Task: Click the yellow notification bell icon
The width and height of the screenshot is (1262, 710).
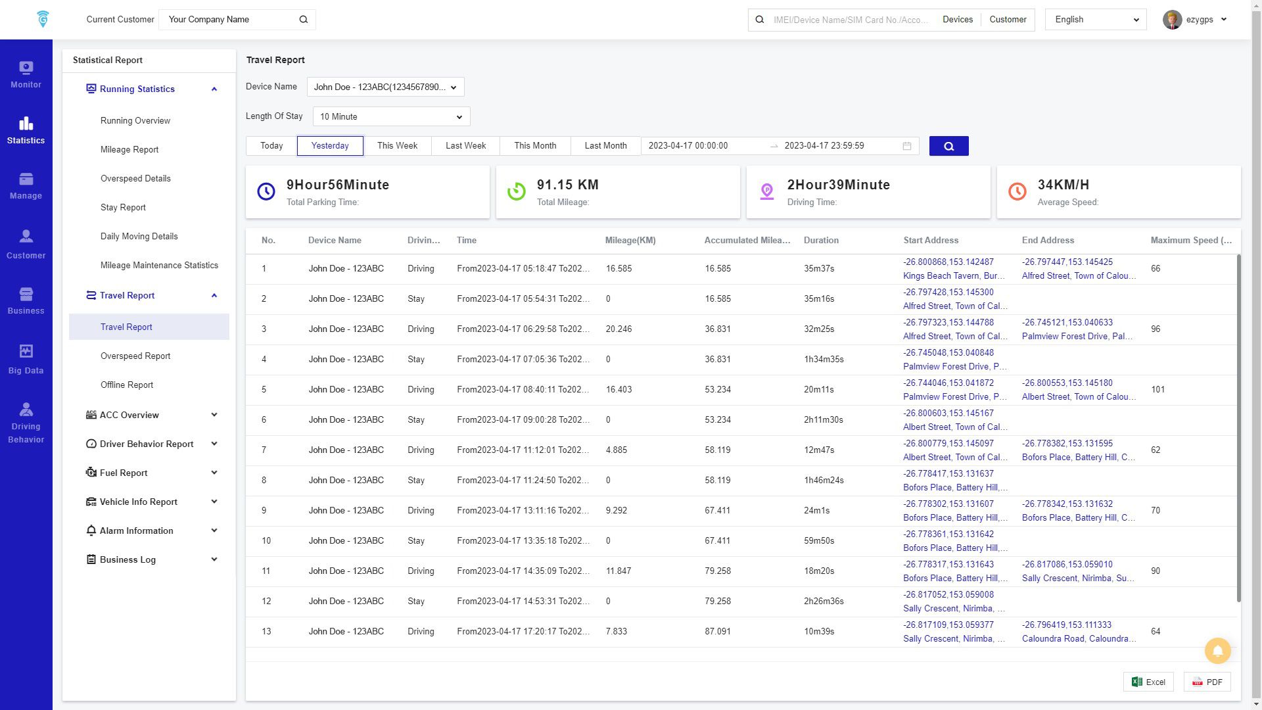Action: pyautogui.click(x=1217, y=651)
